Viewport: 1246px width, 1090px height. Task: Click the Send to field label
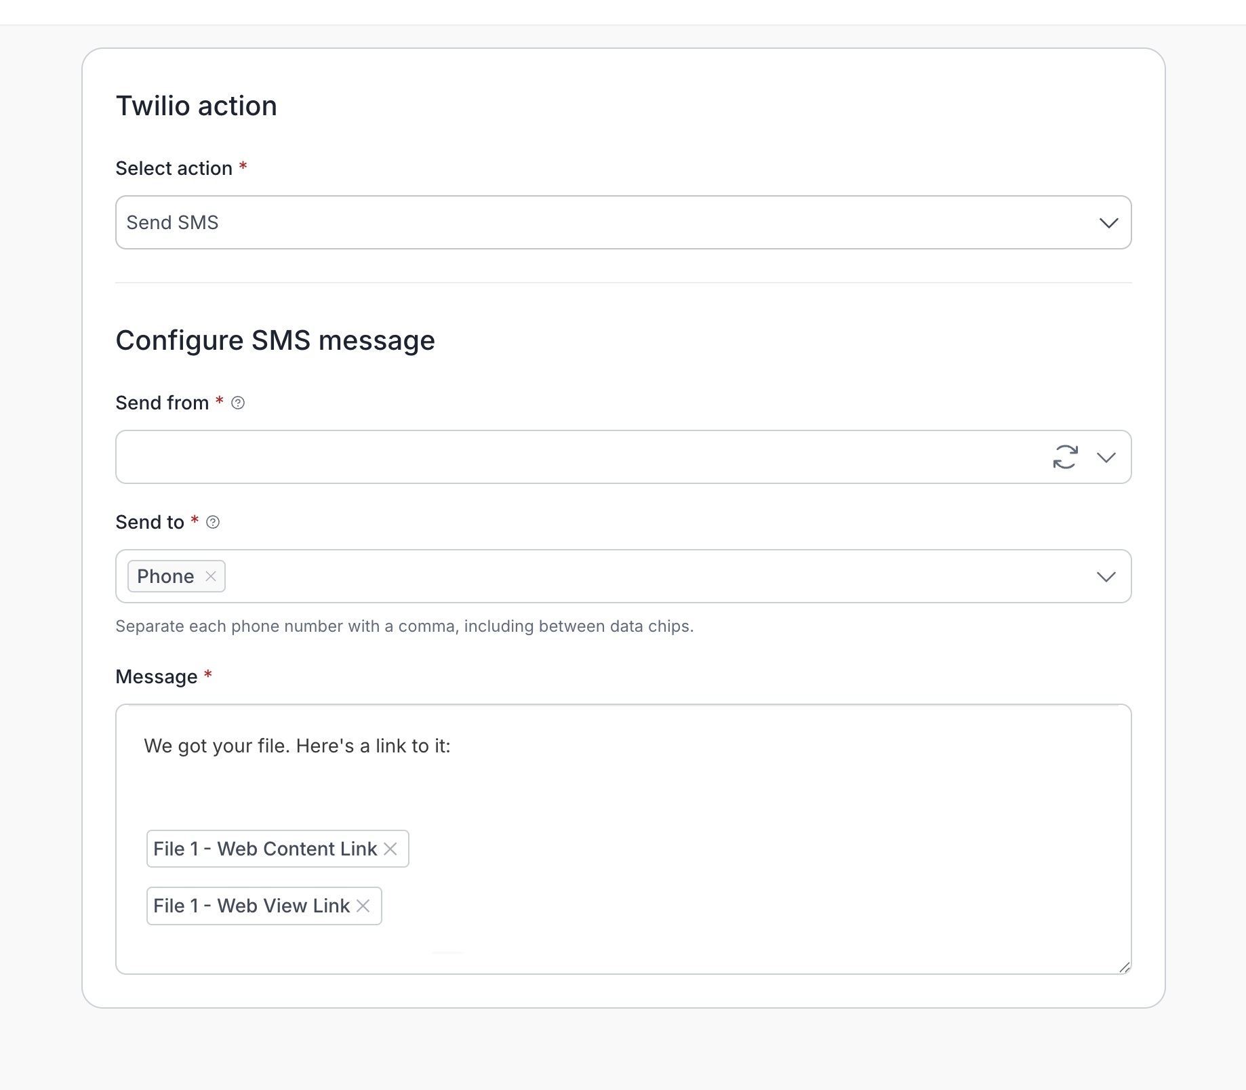150,522
